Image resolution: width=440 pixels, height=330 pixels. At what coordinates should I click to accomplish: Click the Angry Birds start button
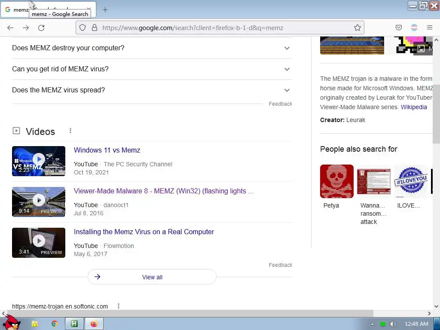[11, 323]
